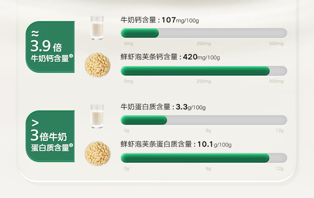The width and height of the screenshot is (314, 198).
Task: Click the 牛奶蛋白质含量 : 3.3g/100g label
Action: coord(163,107)
